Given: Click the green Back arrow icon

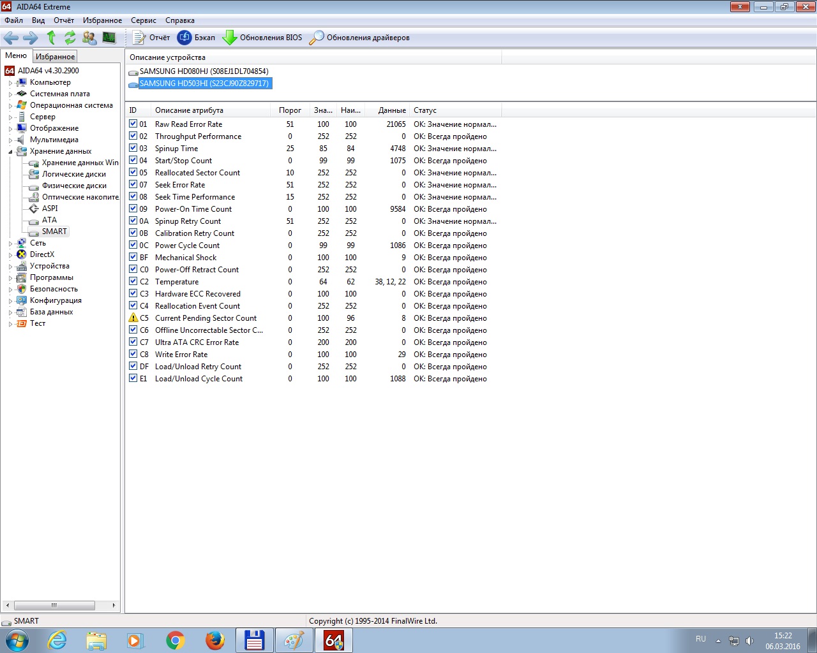Looking at the screenshot, I should pyautogui.click(x=11, y=38).
